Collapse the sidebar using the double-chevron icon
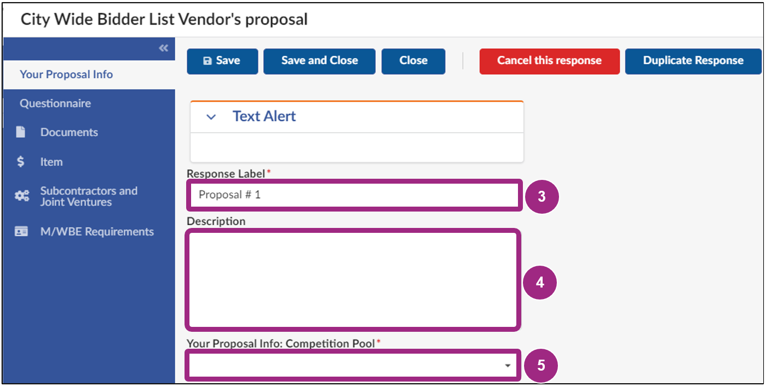766x387 pixels. (163, 48)
